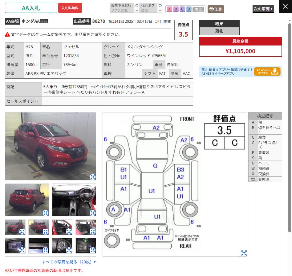Click expand icon on dashboard interior photo
Image resolution: width=292 pixels, height=276 pixels.
pos(93,213)
